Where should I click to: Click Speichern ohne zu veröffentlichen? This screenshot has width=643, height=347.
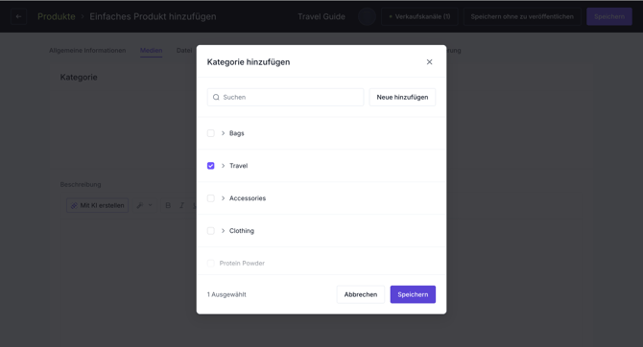tap(522, 16)
